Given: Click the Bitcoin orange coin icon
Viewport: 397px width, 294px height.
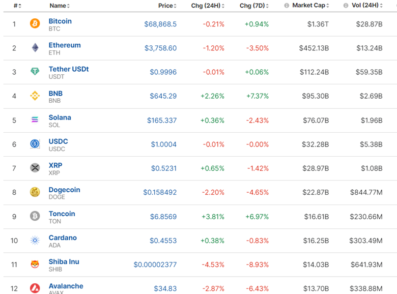Looking at the screenshot, I should [x=35, y=23].
